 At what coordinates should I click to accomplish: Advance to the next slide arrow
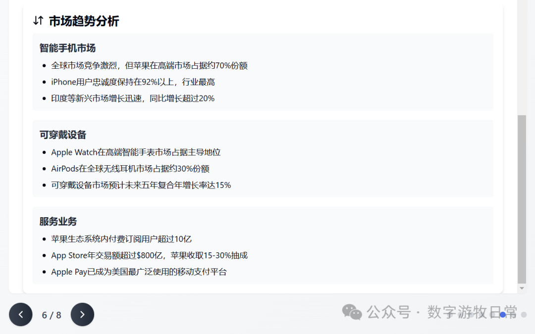coord(82,315)
